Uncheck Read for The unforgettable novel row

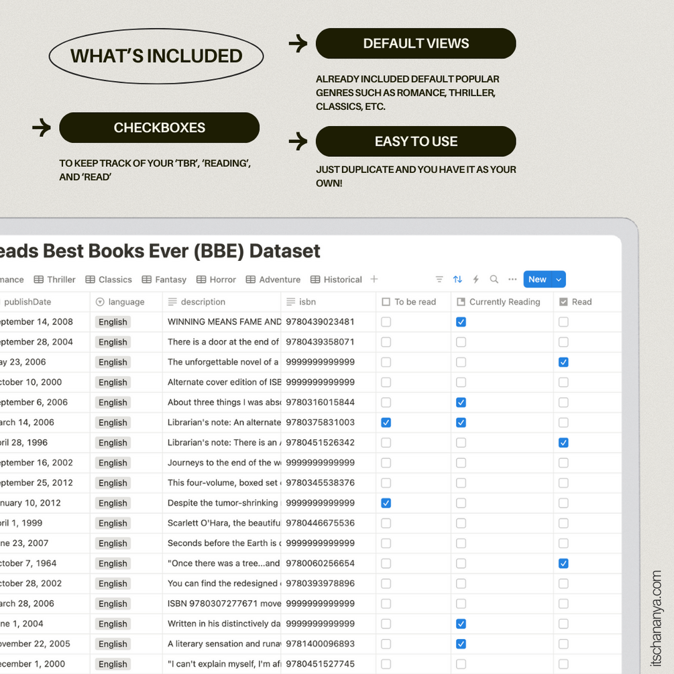click(x=563, y=362)
